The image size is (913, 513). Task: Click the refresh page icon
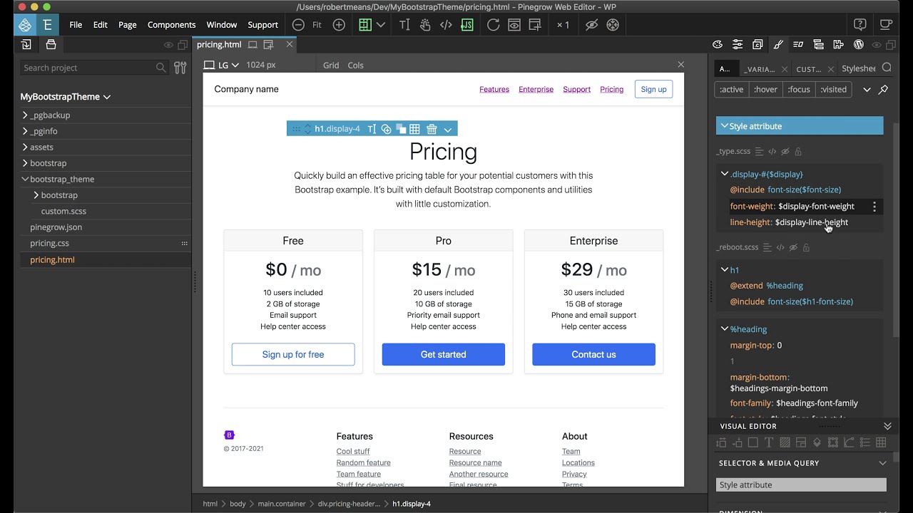pyautogui.click(x=493, y=24)
